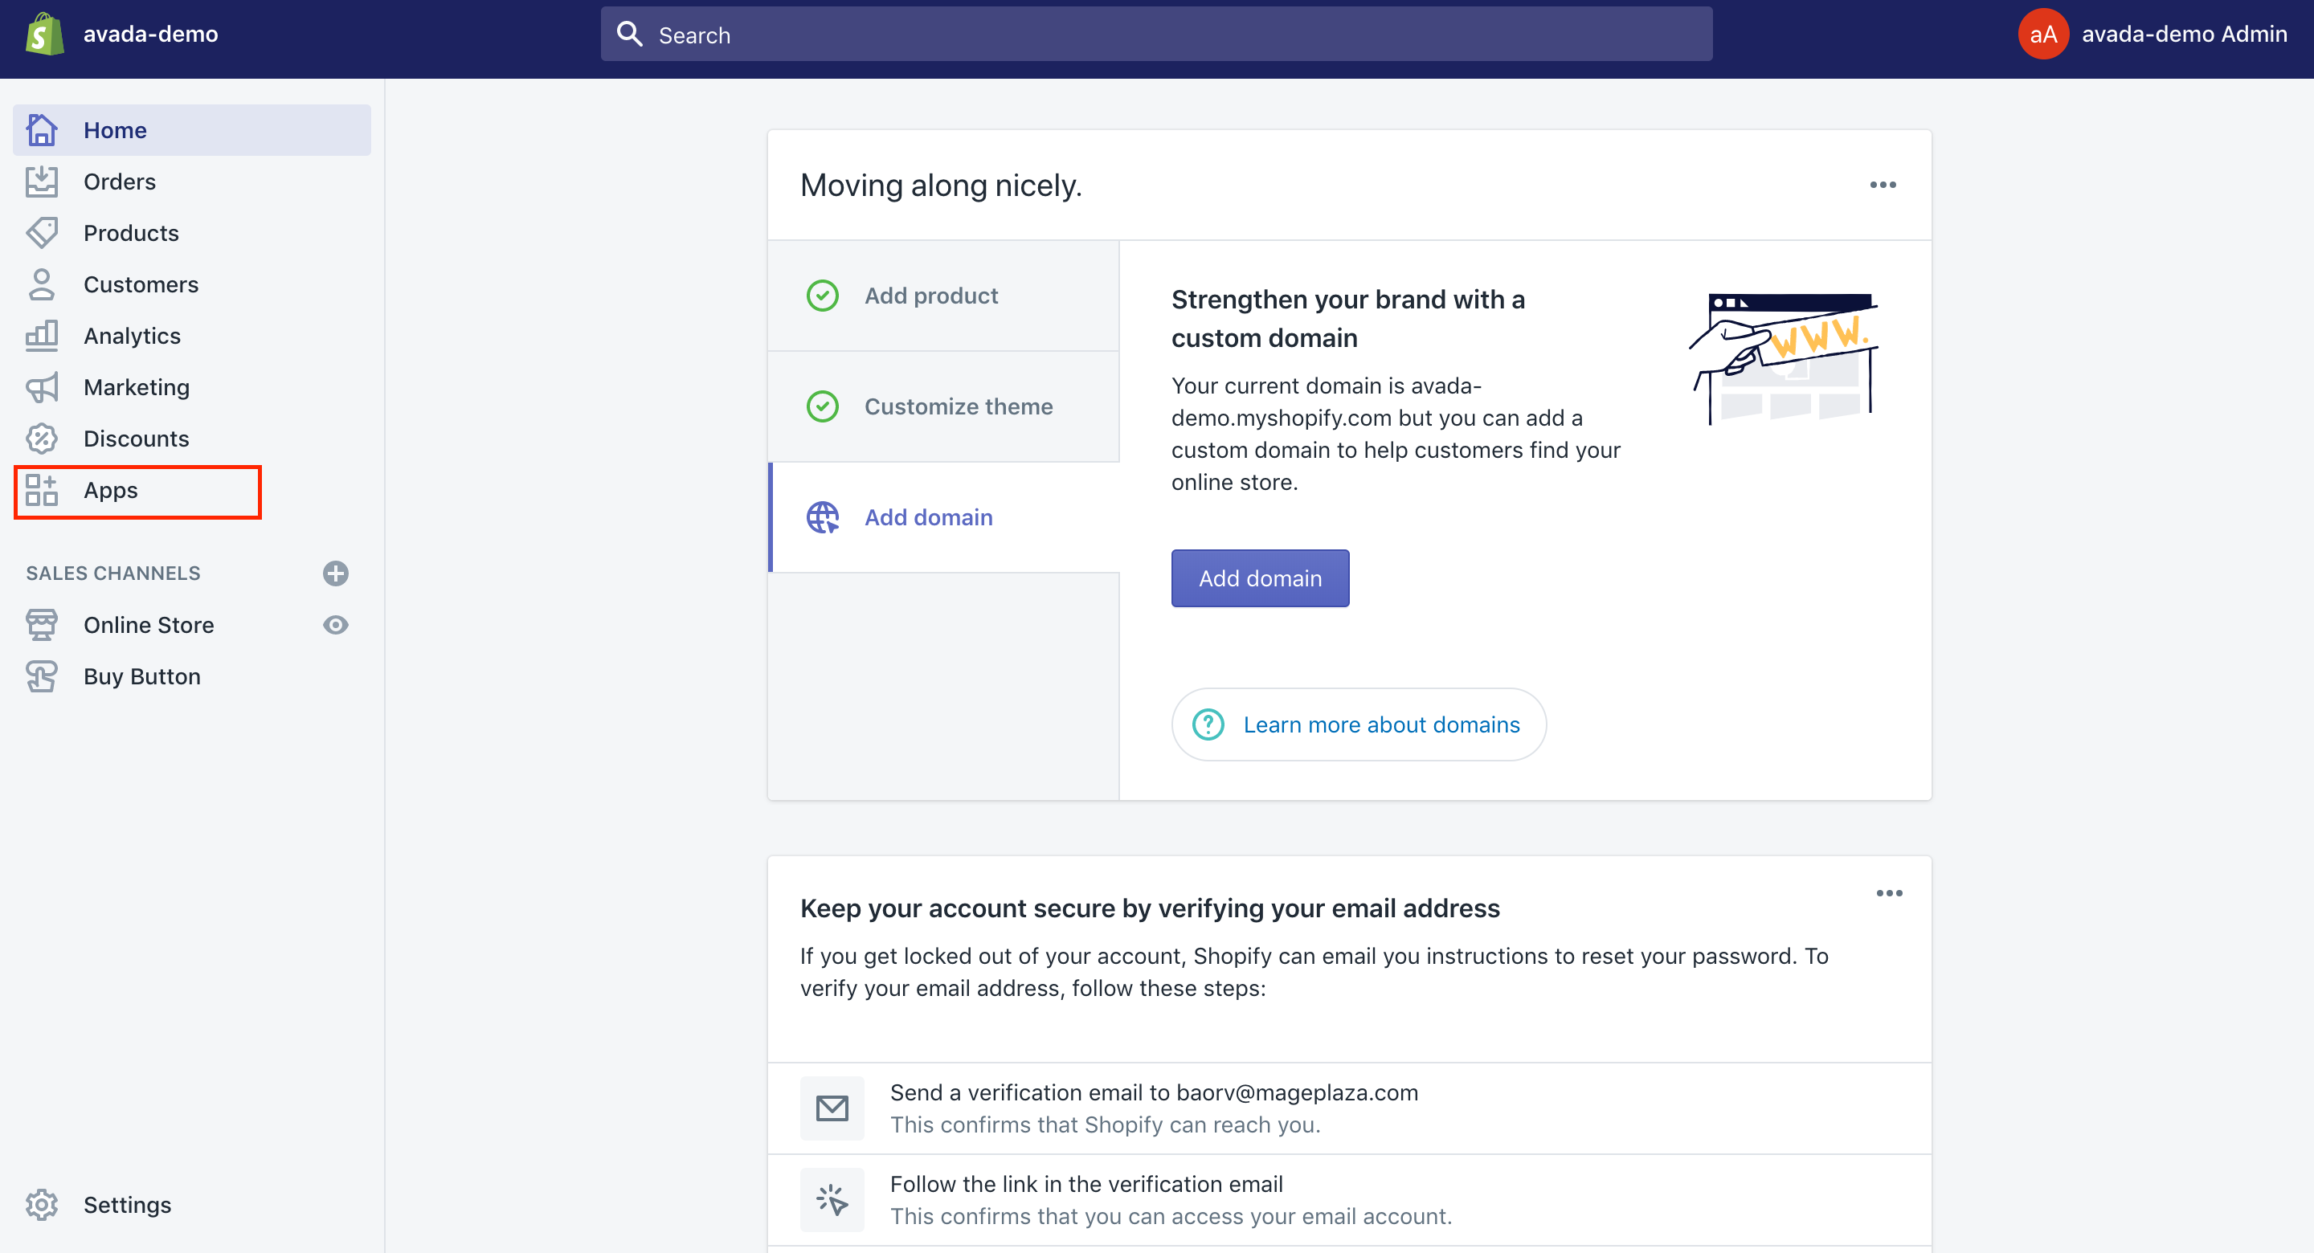Click the question mark help icon

(x=1208, y=724)
